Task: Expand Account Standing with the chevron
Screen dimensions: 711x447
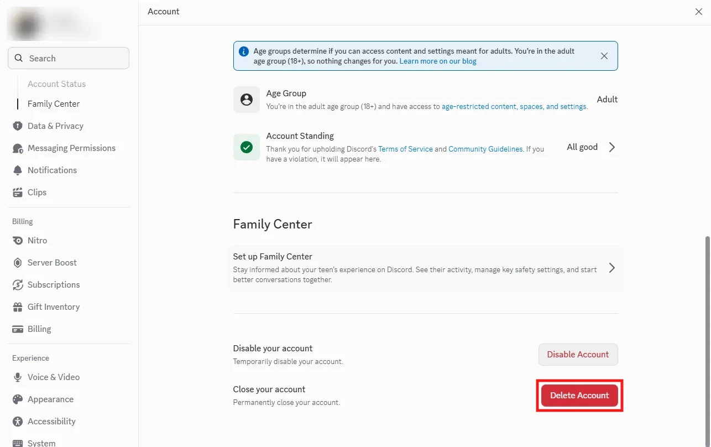Action: pos(611,147)
